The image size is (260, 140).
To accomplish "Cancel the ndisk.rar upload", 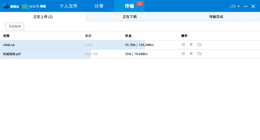I will point(191,44).
